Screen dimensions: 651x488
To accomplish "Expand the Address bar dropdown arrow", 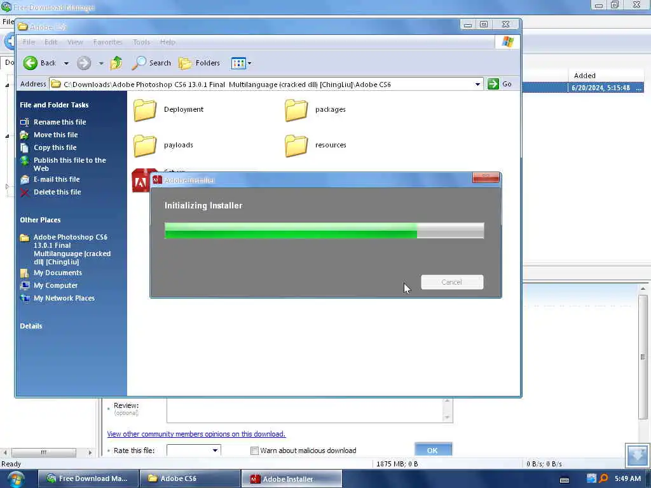I will tap(478, 85).
